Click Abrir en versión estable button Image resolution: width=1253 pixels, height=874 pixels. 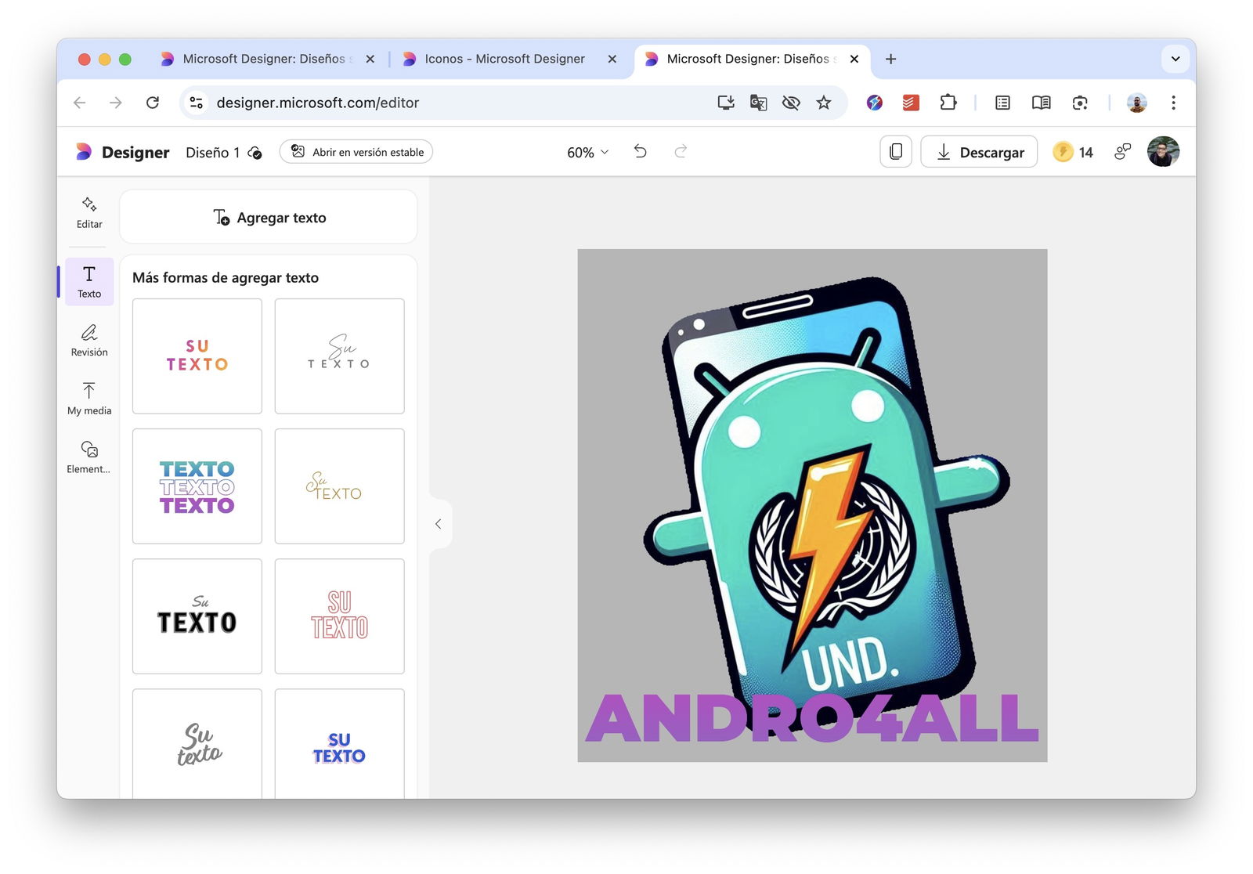point(356,152)
